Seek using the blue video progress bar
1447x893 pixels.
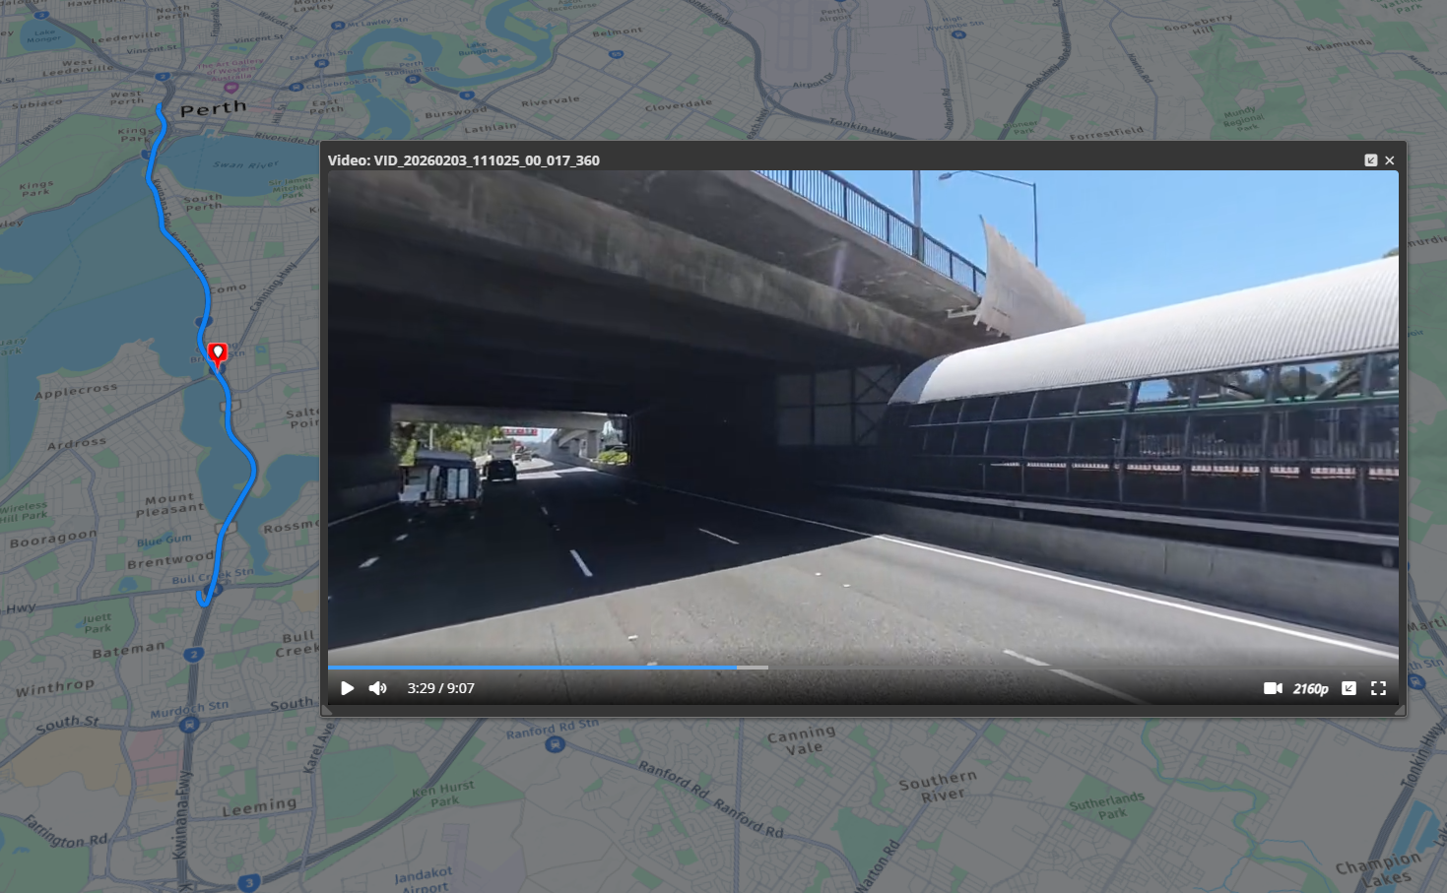[532, 668]
